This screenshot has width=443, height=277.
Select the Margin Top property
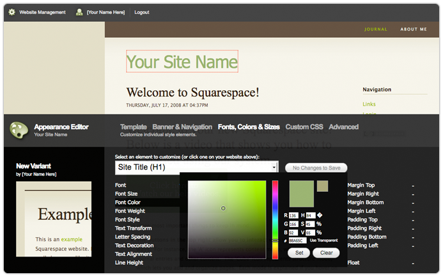pyautogui.click(x=361, y=185)
